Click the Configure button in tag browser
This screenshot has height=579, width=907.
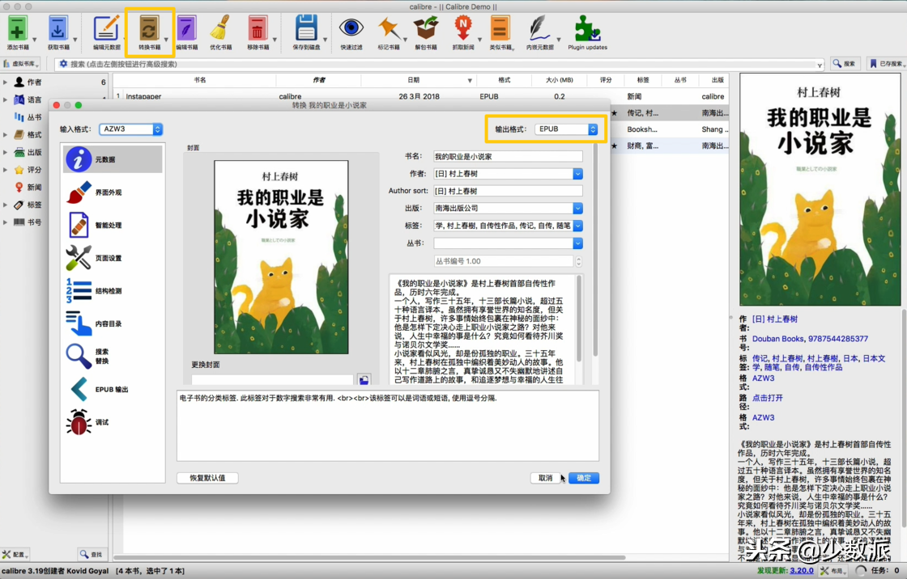15,555
